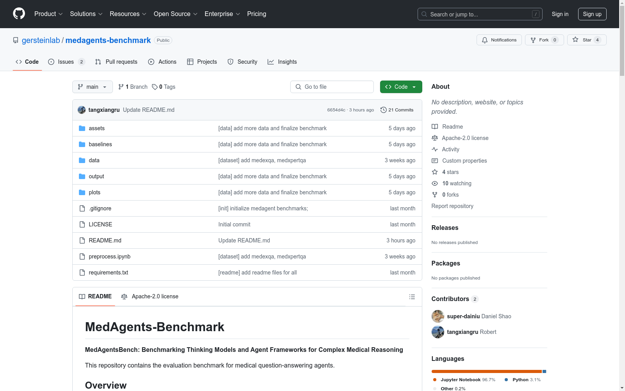Open the Releases heading link
625x391 pixels.
coord(445,228)
